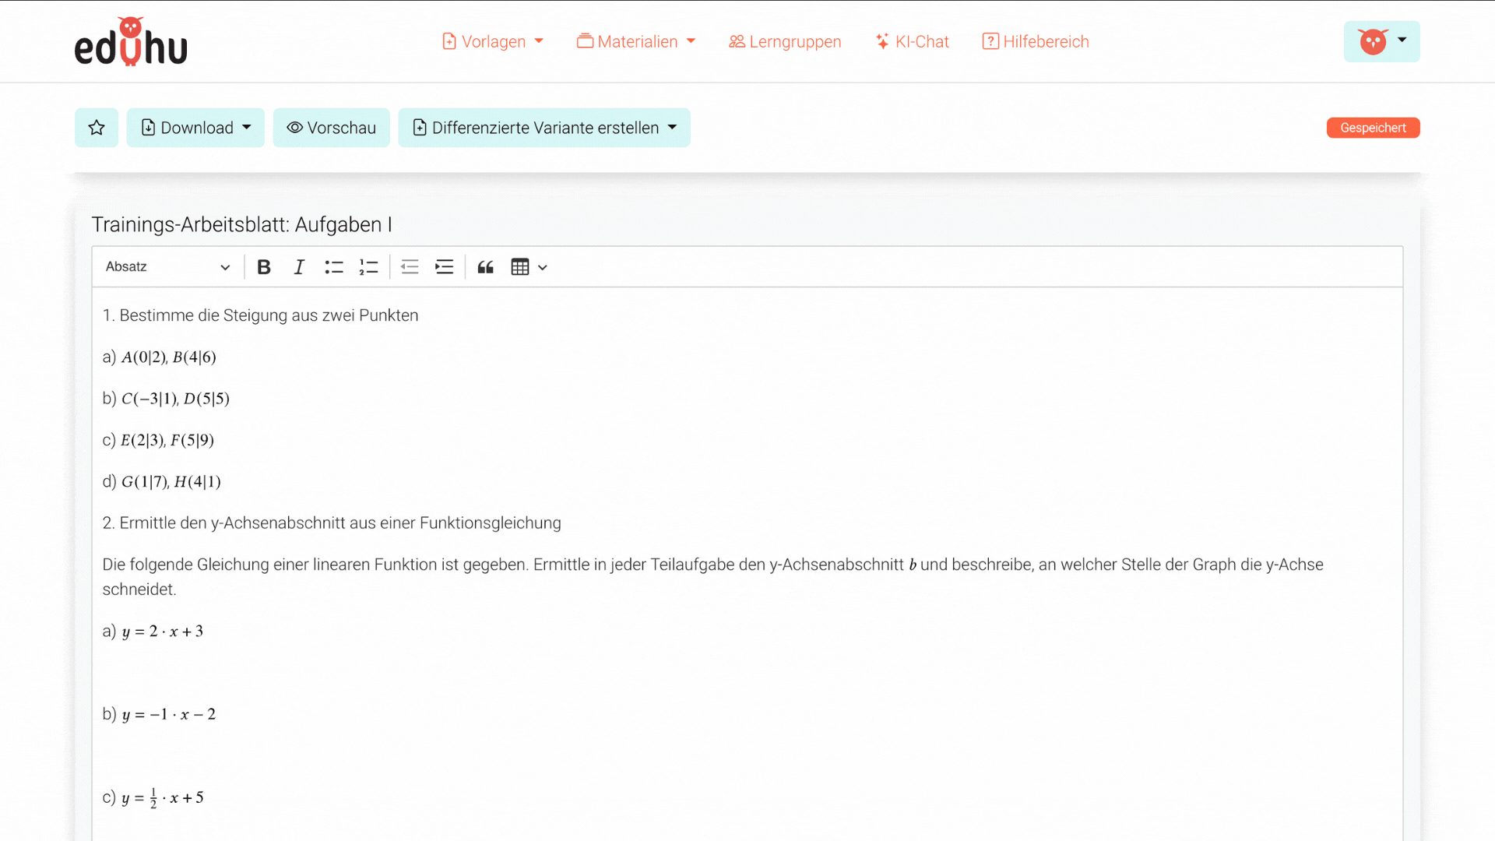Expand Differenzierte Variante erstellen menu
Screen dimensions: 1495x841
click(543, 128)
